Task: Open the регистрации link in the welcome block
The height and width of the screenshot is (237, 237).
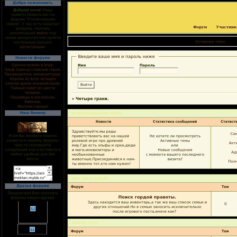Action: 33,47
